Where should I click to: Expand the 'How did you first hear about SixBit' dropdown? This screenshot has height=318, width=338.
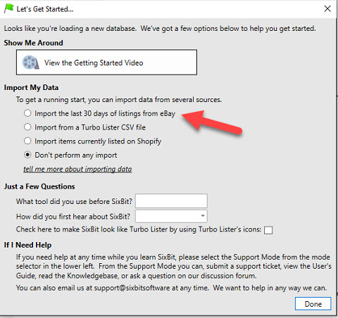point(171,216)
